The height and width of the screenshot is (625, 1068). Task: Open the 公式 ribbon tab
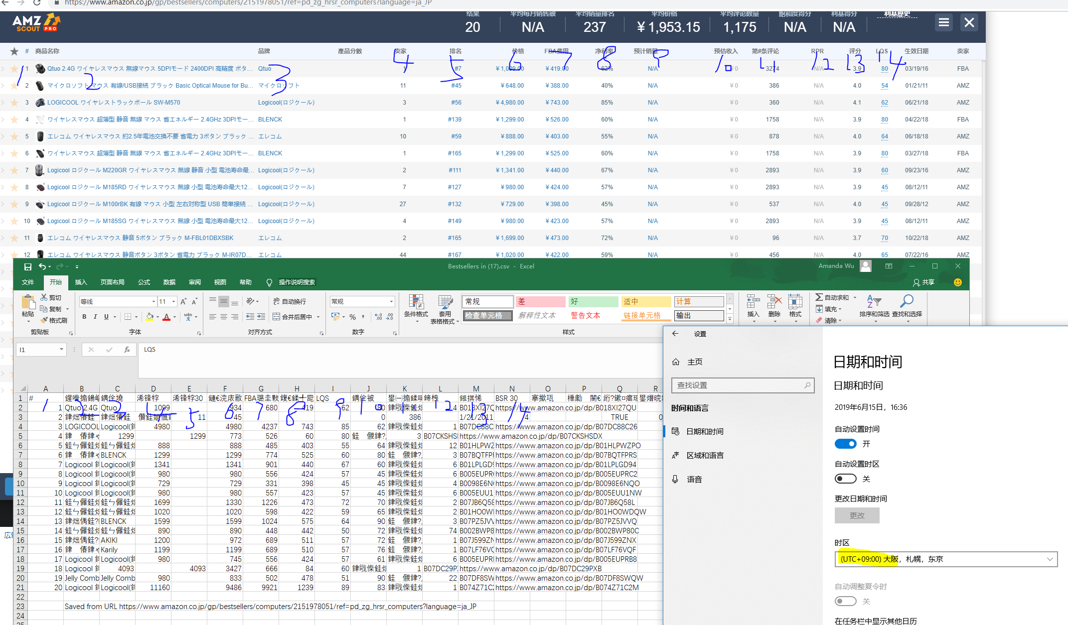144,282
